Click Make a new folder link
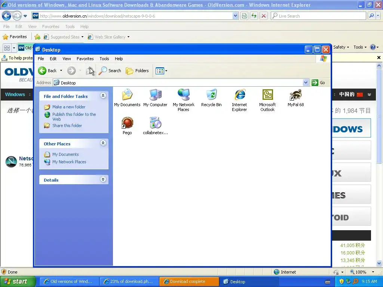383x287 pixels. tap(69, 107)
